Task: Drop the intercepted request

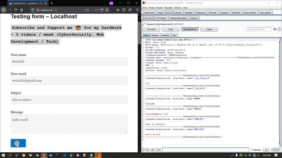Action: click(x=171, y=29)
